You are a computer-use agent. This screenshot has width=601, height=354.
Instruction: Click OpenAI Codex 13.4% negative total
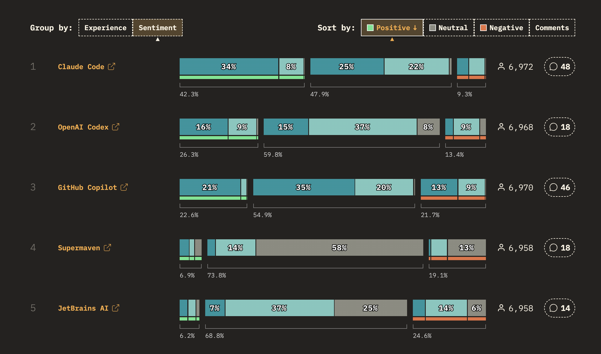(x=454, y=154)
